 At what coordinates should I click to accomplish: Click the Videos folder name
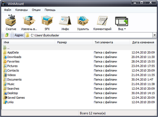click(x=11, y=75)
